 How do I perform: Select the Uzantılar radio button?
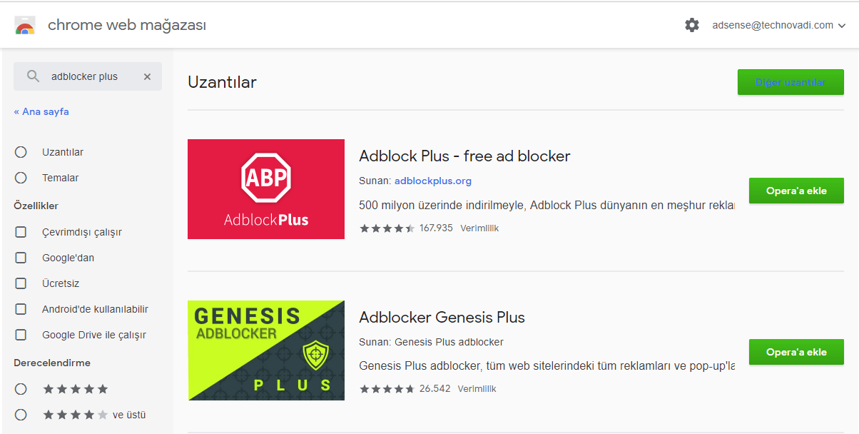pyautogui.click(x=21, y=152)
